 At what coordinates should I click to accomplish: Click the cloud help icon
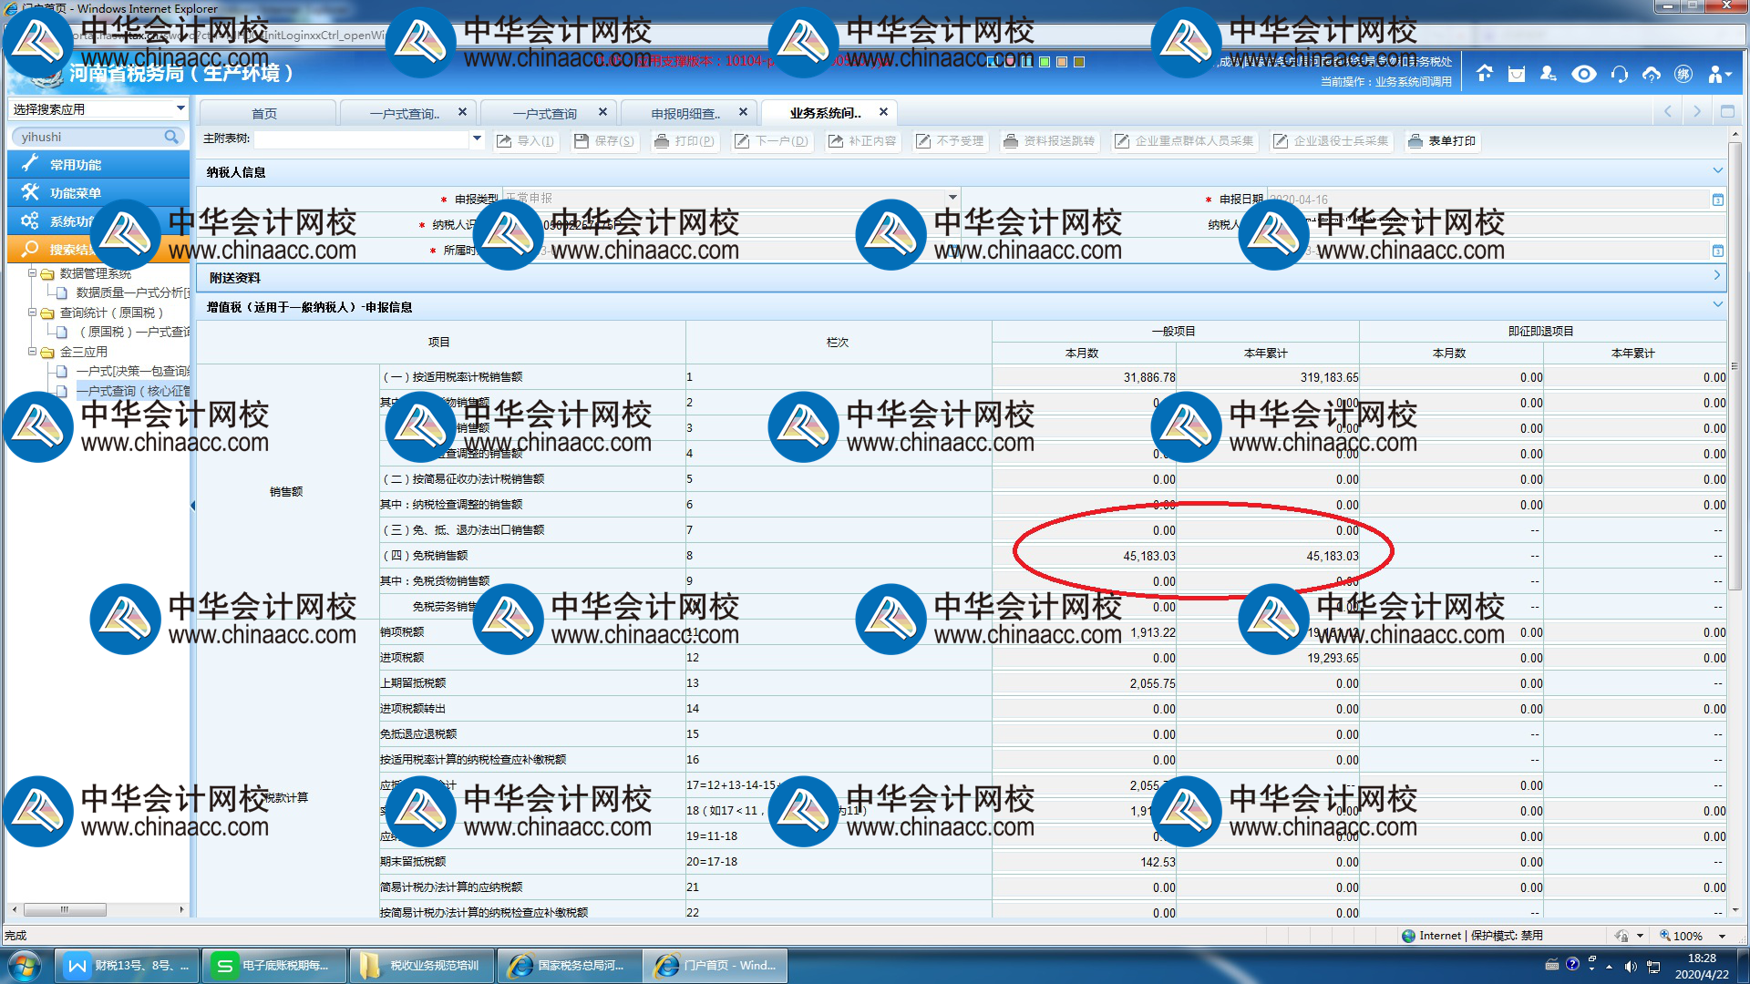coord(1651,74)
